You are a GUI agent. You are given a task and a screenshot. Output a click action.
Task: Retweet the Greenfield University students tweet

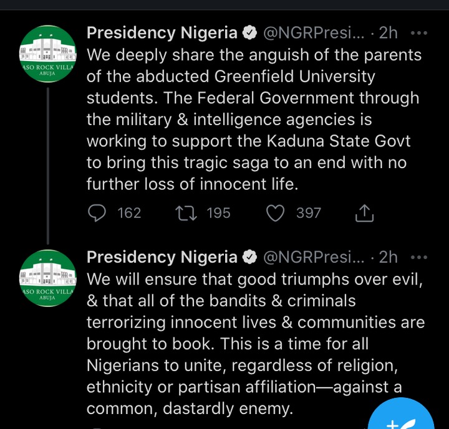click(x=186, y=214)
